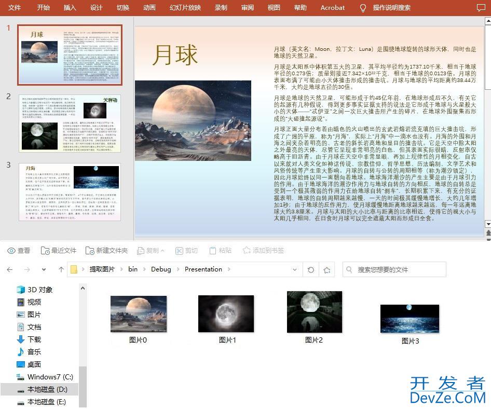The height and width of the screenshot is (409, 491).
Task: Click the 新建文件夹 new folder button
Action: [x=106, y=251]
